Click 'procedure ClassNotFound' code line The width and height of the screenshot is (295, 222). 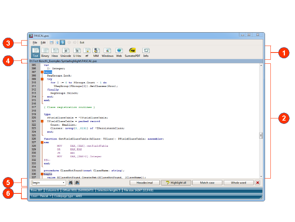[x=84, y=170]
